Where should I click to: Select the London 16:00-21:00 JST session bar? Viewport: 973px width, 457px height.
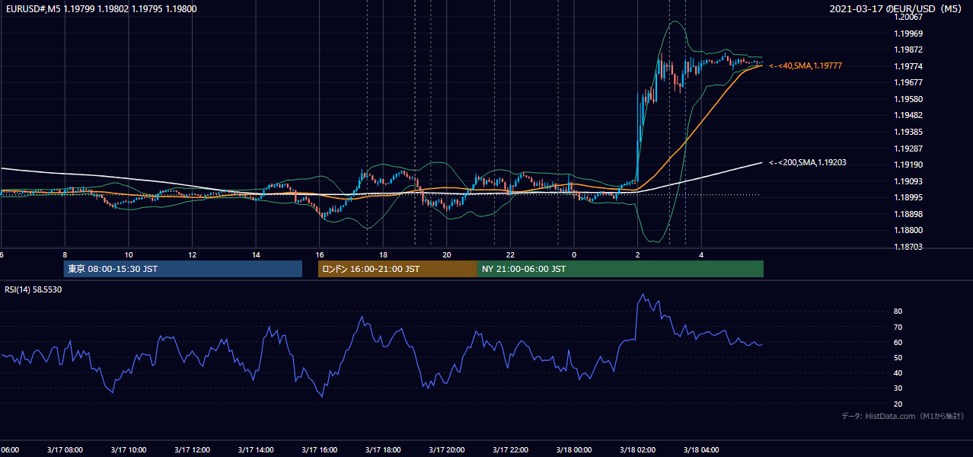point(397,269)
